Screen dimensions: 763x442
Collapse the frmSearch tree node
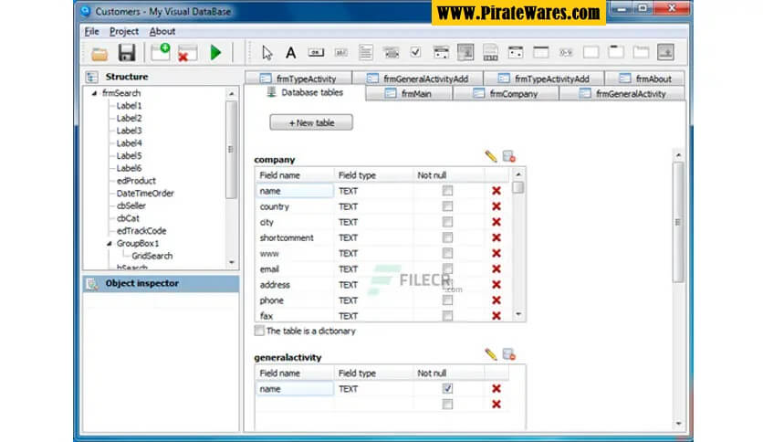[94, 93]
